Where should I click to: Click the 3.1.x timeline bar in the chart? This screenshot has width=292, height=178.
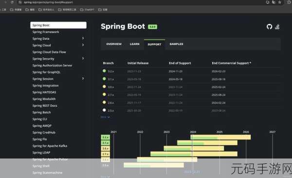tap(207, 143)
